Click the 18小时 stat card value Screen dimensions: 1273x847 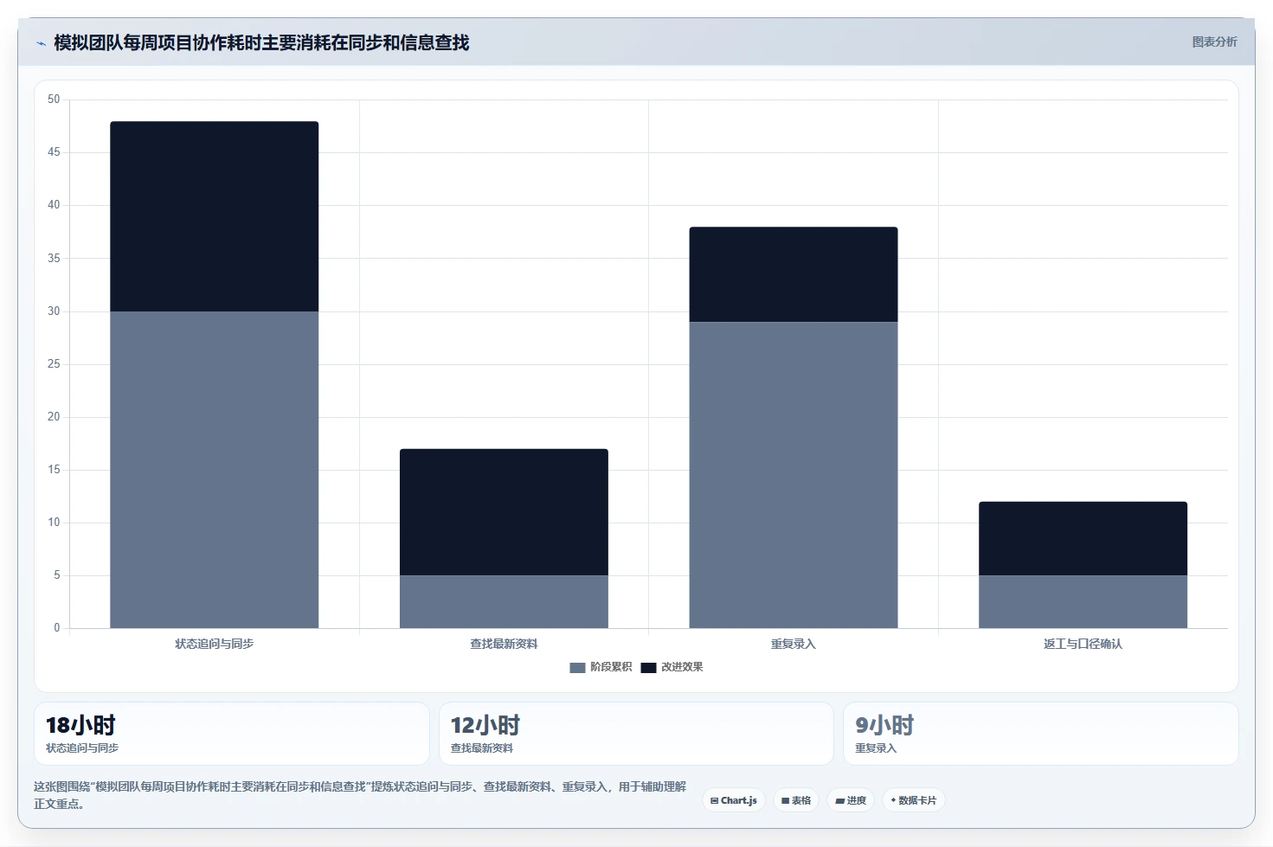80,725
